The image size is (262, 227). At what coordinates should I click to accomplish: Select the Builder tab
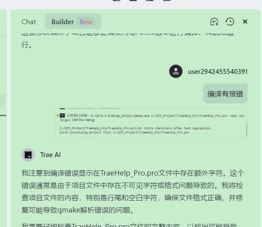[73, 22]
